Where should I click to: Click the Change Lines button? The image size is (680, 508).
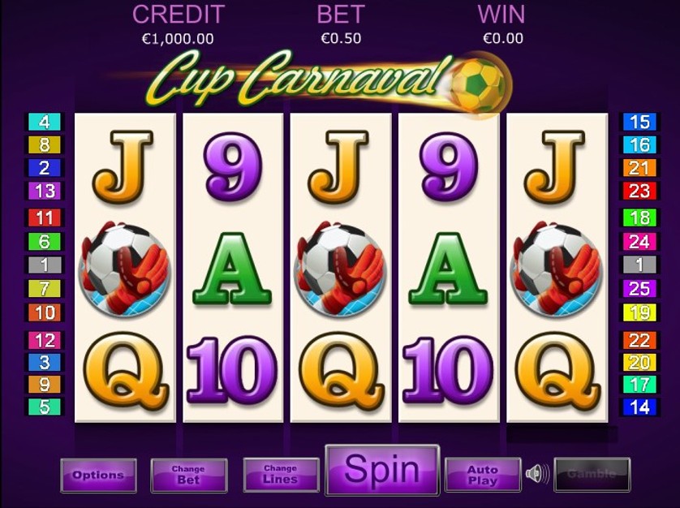tap(281, 475)
